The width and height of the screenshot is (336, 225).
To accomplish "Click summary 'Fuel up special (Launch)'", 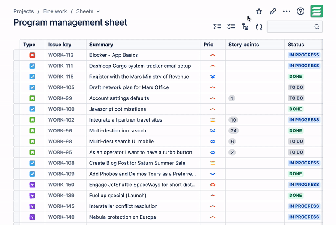I will (x=118, y=196).
